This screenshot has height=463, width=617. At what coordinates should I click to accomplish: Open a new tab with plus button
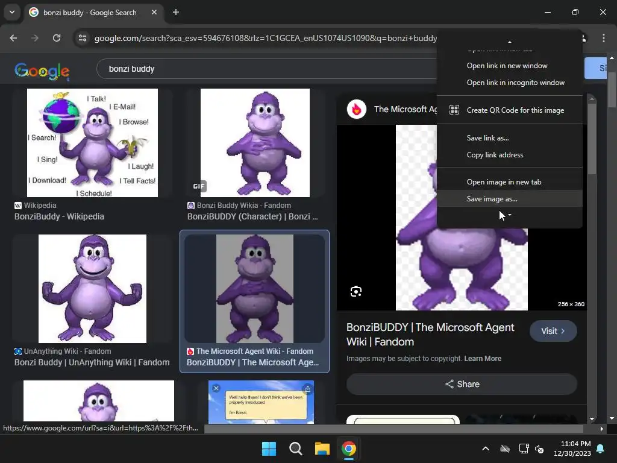pyautogui.click(x=176, y=12)
